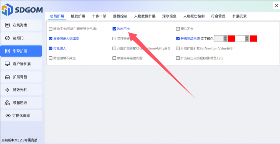The width and height of the screenshot is (280, 144).
Task: Select 特效光柱 sidebar item
Action: (21, 90)
